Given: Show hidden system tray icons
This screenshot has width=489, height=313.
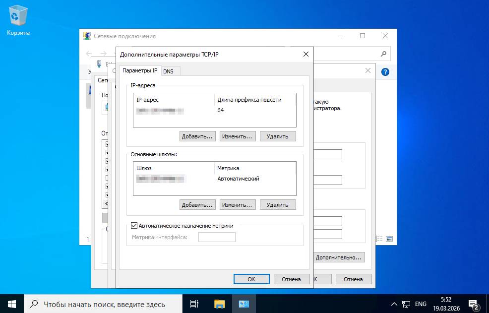Looking at the screenshot, I should (394, 304).
